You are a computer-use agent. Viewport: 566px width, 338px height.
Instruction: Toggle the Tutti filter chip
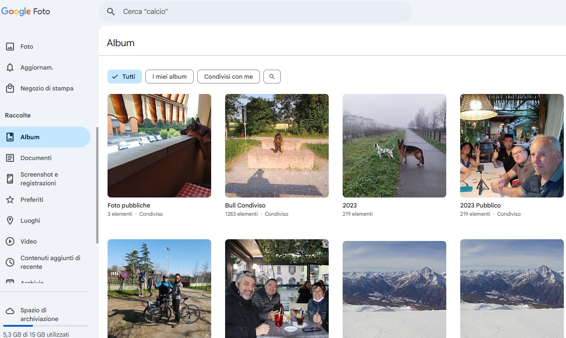coord(125,76)
